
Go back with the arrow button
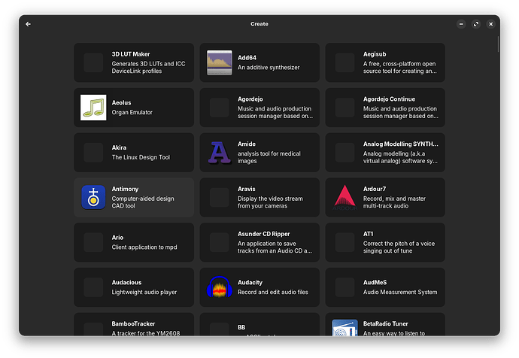click(x=28, y=24)
